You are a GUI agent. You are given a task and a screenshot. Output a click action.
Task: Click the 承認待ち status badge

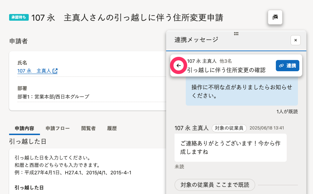coord(19,17)
